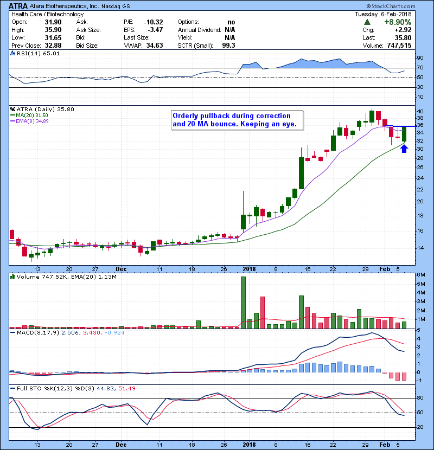Click the Low value 31.65
The image size is (434, 450).
53,38
